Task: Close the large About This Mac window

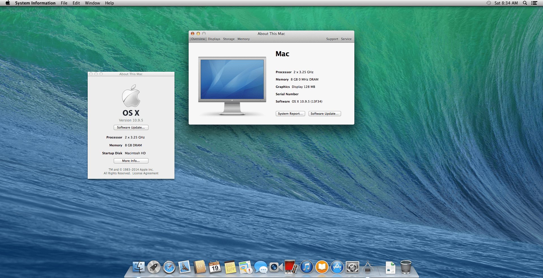Action: [193, 34]
